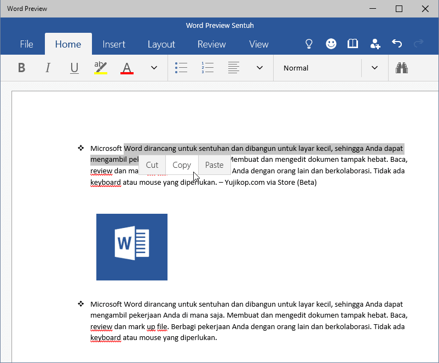Toggle Underline formatting
Image resolution: width=439 pixels, height=363 pixels.
tap(74, 68)
